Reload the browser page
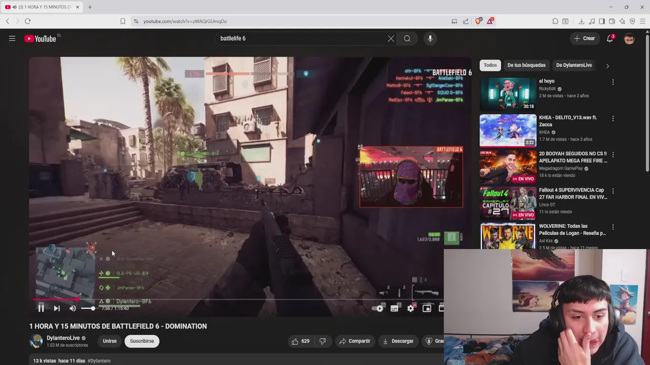650x365 pixels. tap(27, 21)
